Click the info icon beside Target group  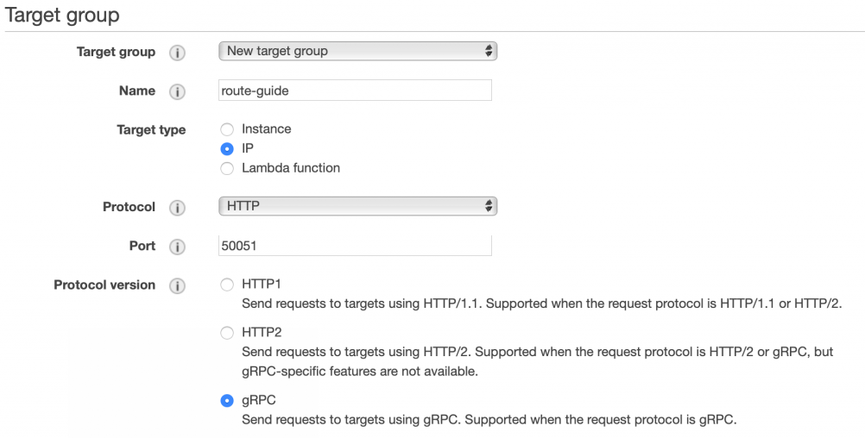coord(178,52)
